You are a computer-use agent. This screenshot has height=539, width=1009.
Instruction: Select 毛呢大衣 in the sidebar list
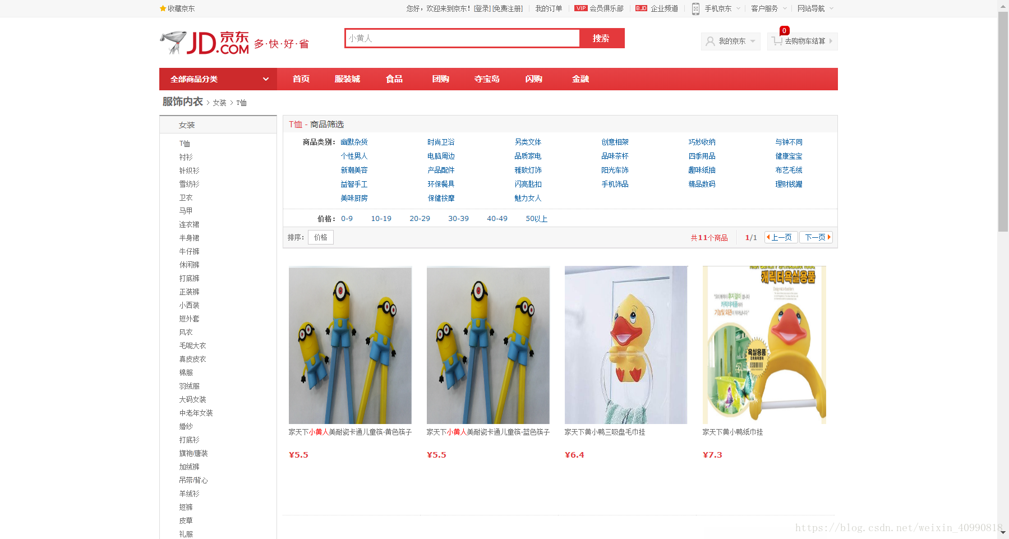coord(192,345)
